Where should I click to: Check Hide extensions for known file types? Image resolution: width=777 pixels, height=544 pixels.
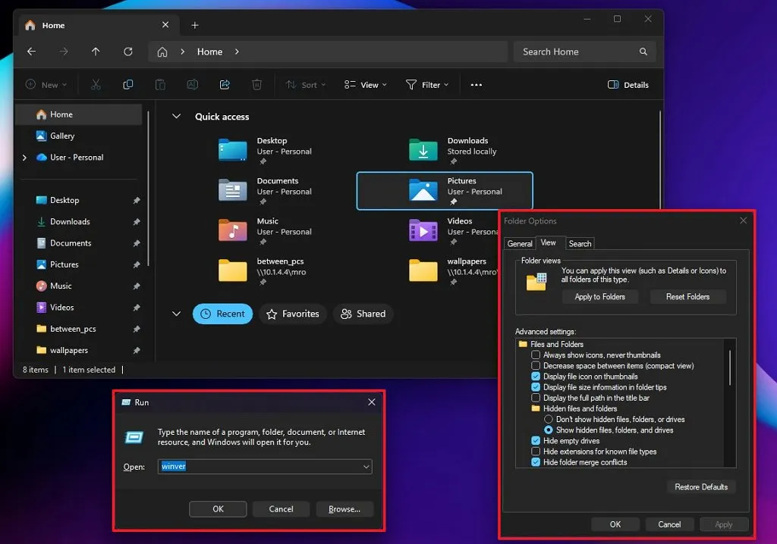(535, 451)
